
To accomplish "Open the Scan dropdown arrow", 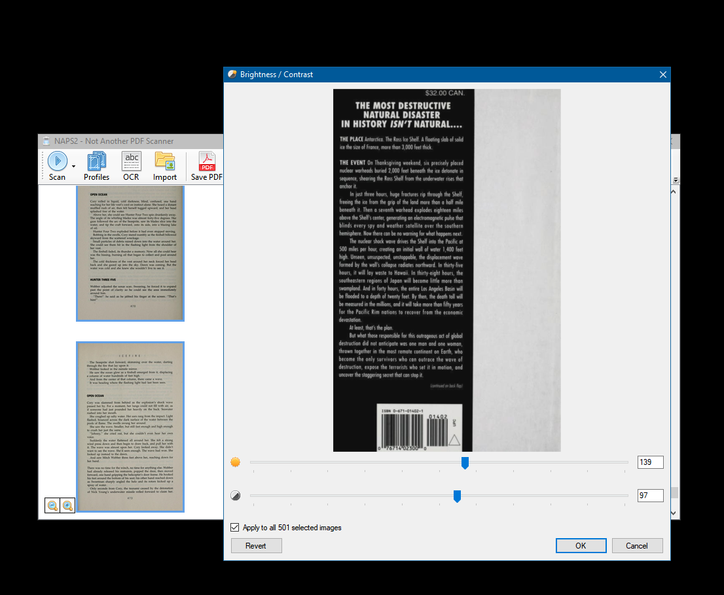I will [73, 167].
